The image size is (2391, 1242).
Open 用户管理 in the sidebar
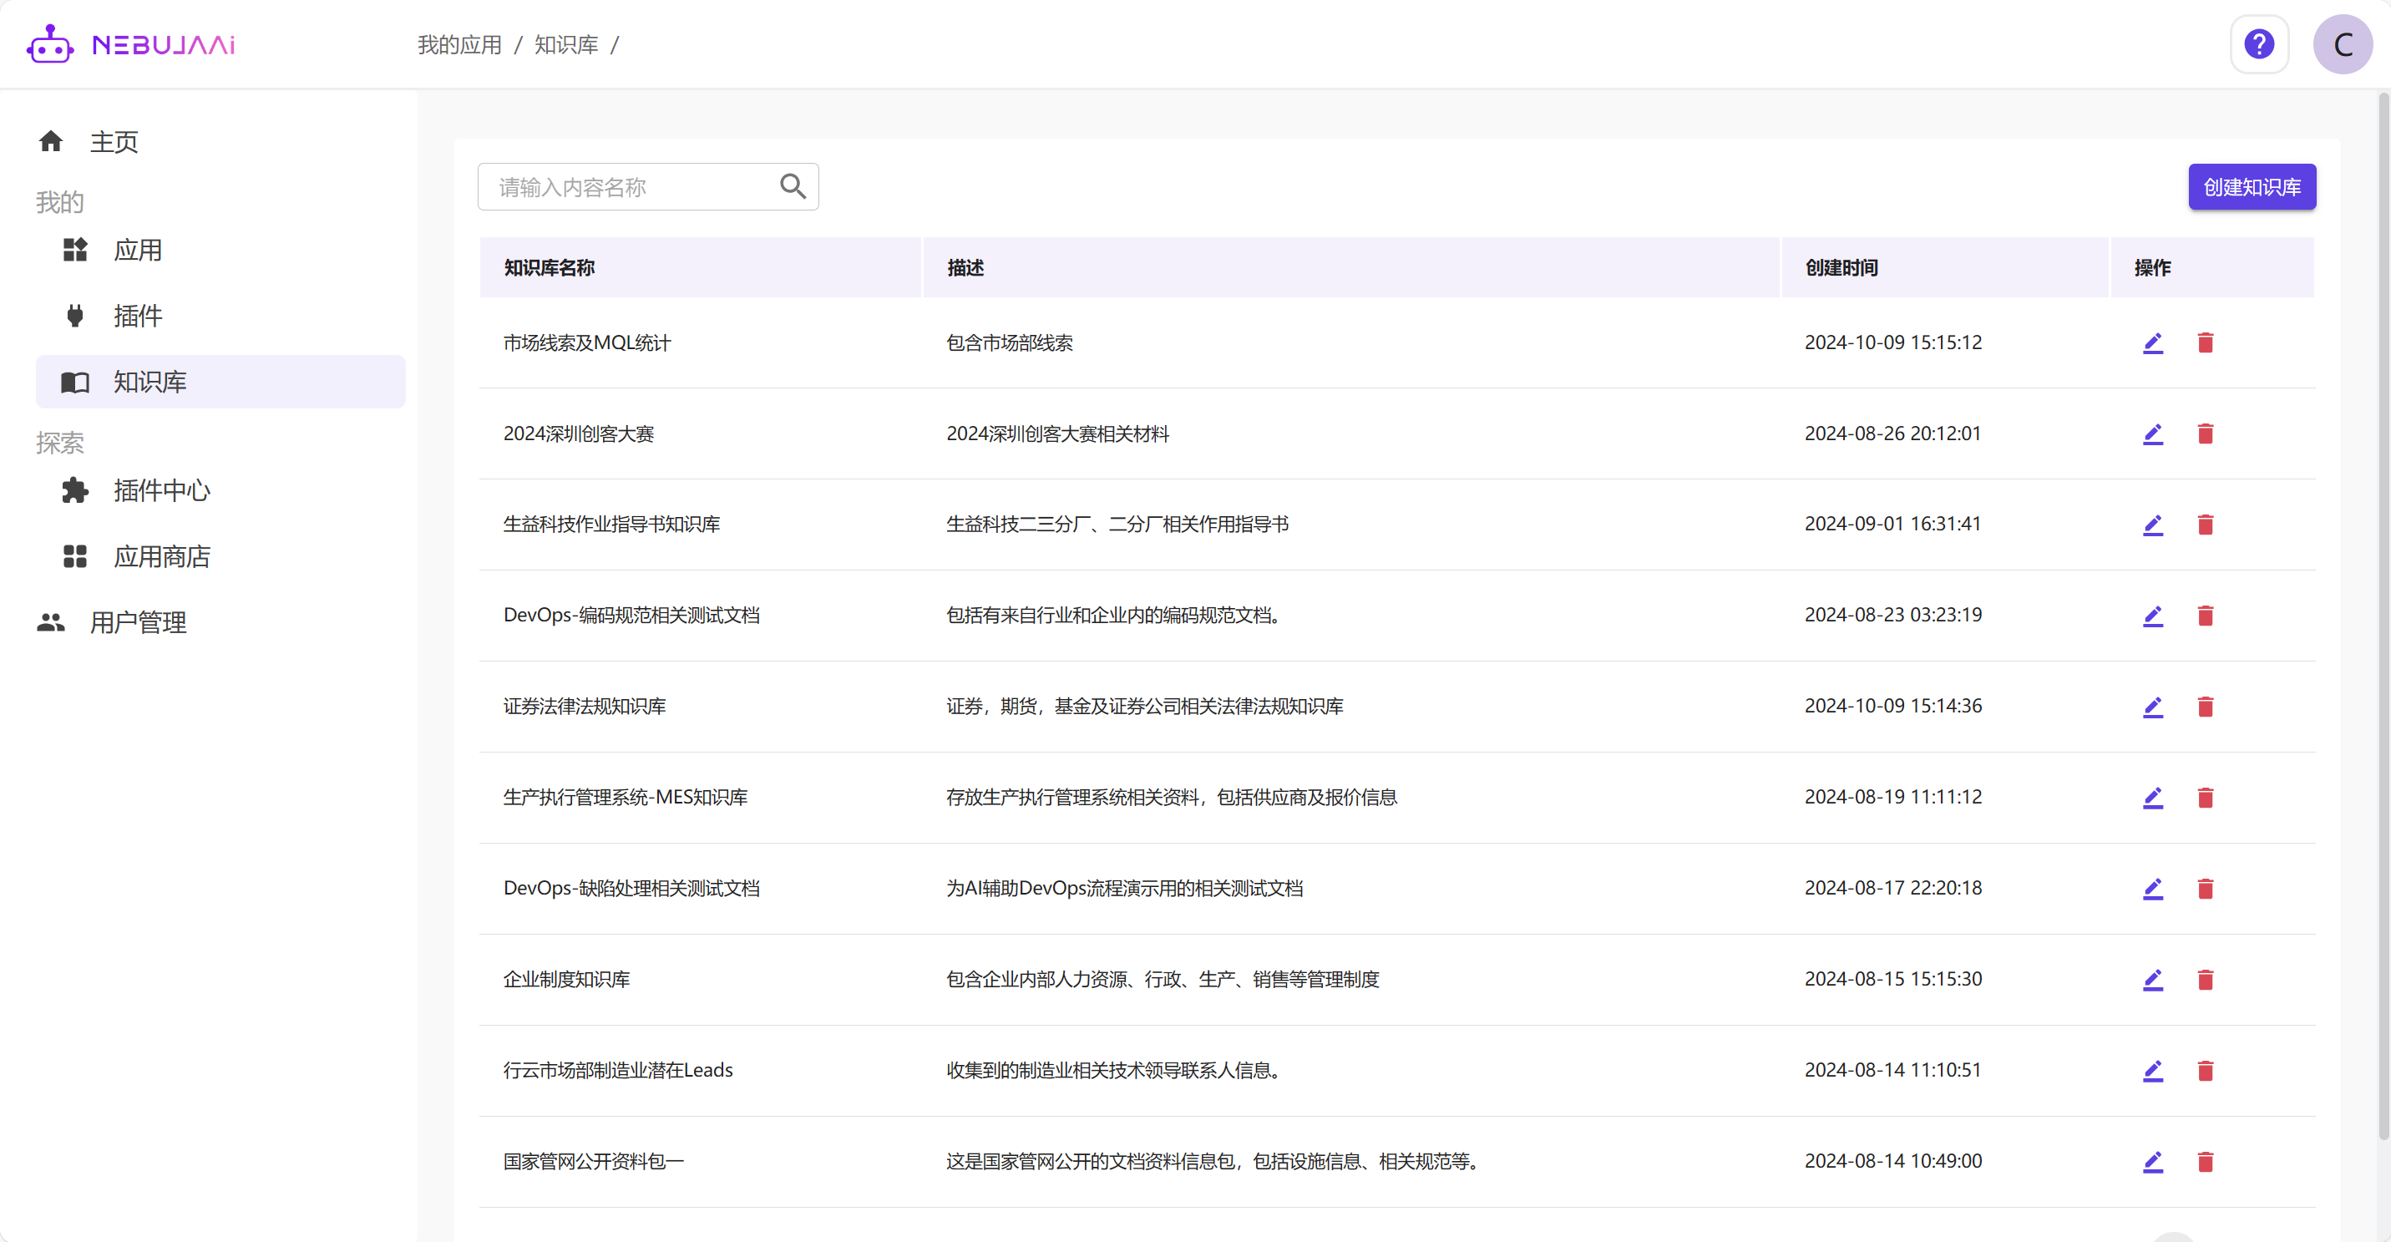137,622
